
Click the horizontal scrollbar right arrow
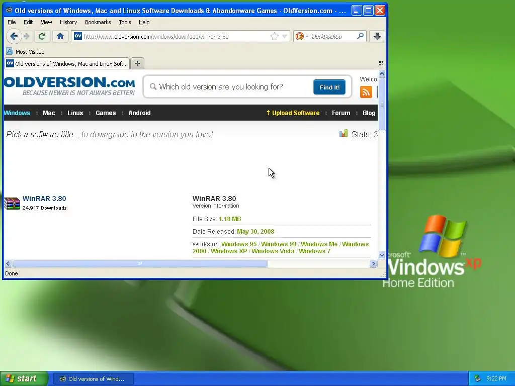373,263
